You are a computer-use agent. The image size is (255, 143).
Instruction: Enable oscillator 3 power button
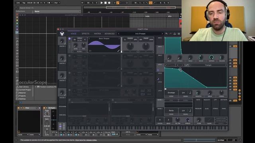coord(69,73)
